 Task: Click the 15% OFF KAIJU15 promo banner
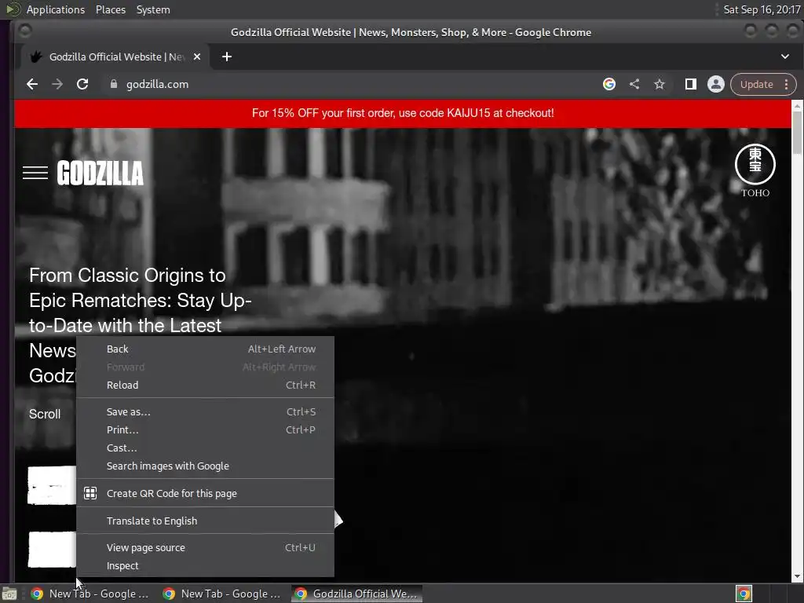[403, 113]
